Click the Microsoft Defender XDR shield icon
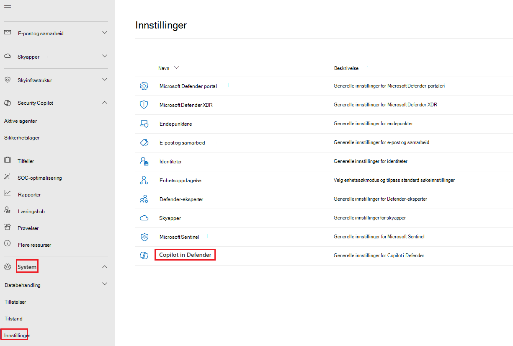 coord(144,105)
